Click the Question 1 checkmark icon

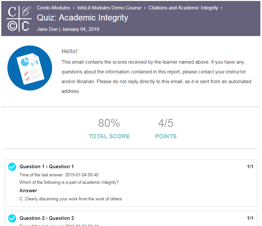point(12,167)
